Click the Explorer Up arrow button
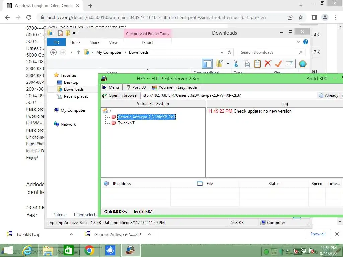 (x=78, y=52)
